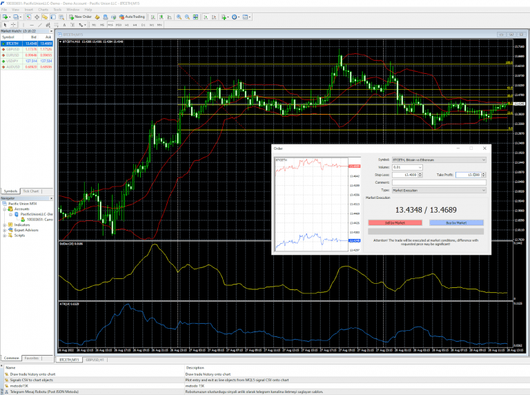Expand Expert Advisors in Navigator
530x395 pixels.
tap(4, 230)
